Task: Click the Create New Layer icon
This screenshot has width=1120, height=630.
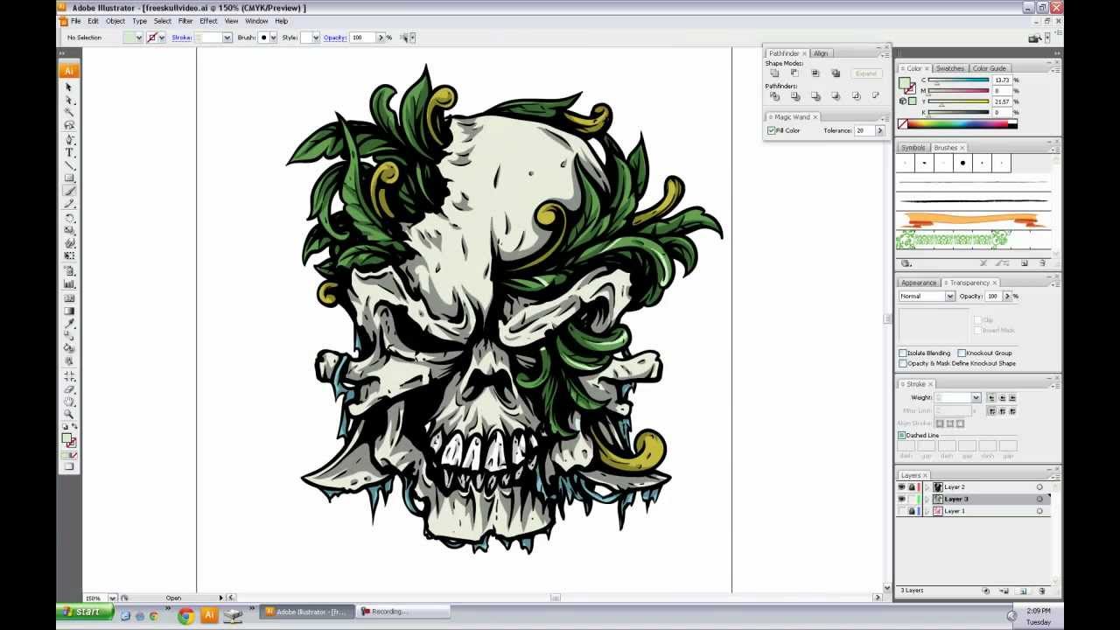Action: point(1024,591)
